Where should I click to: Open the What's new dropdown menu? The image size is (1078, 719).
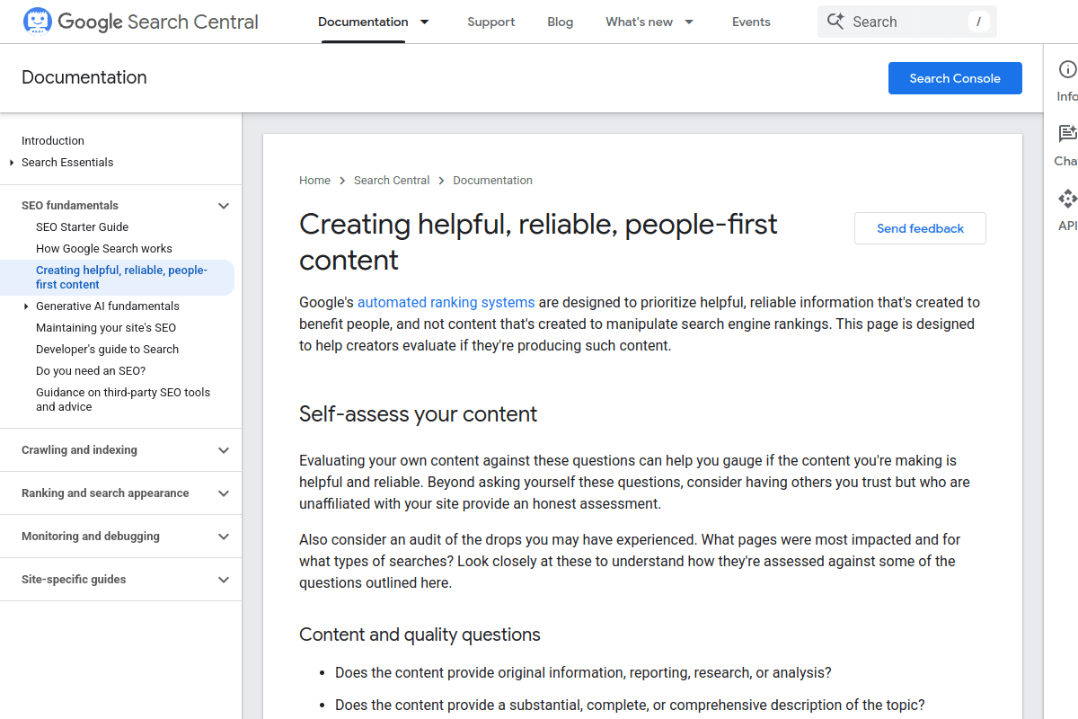650,22
